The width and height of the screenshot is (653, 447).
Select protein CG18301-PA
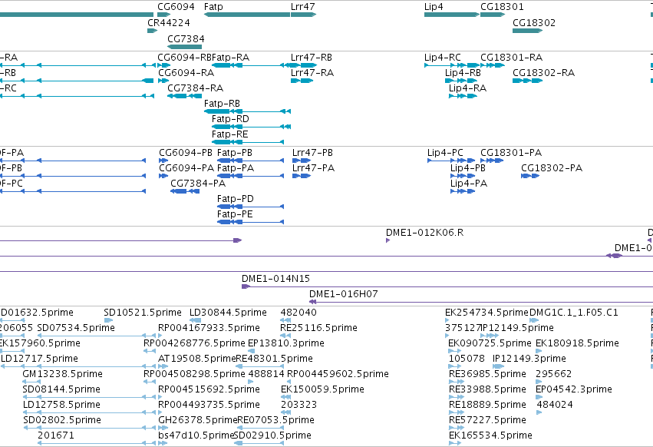click(492, 161)
